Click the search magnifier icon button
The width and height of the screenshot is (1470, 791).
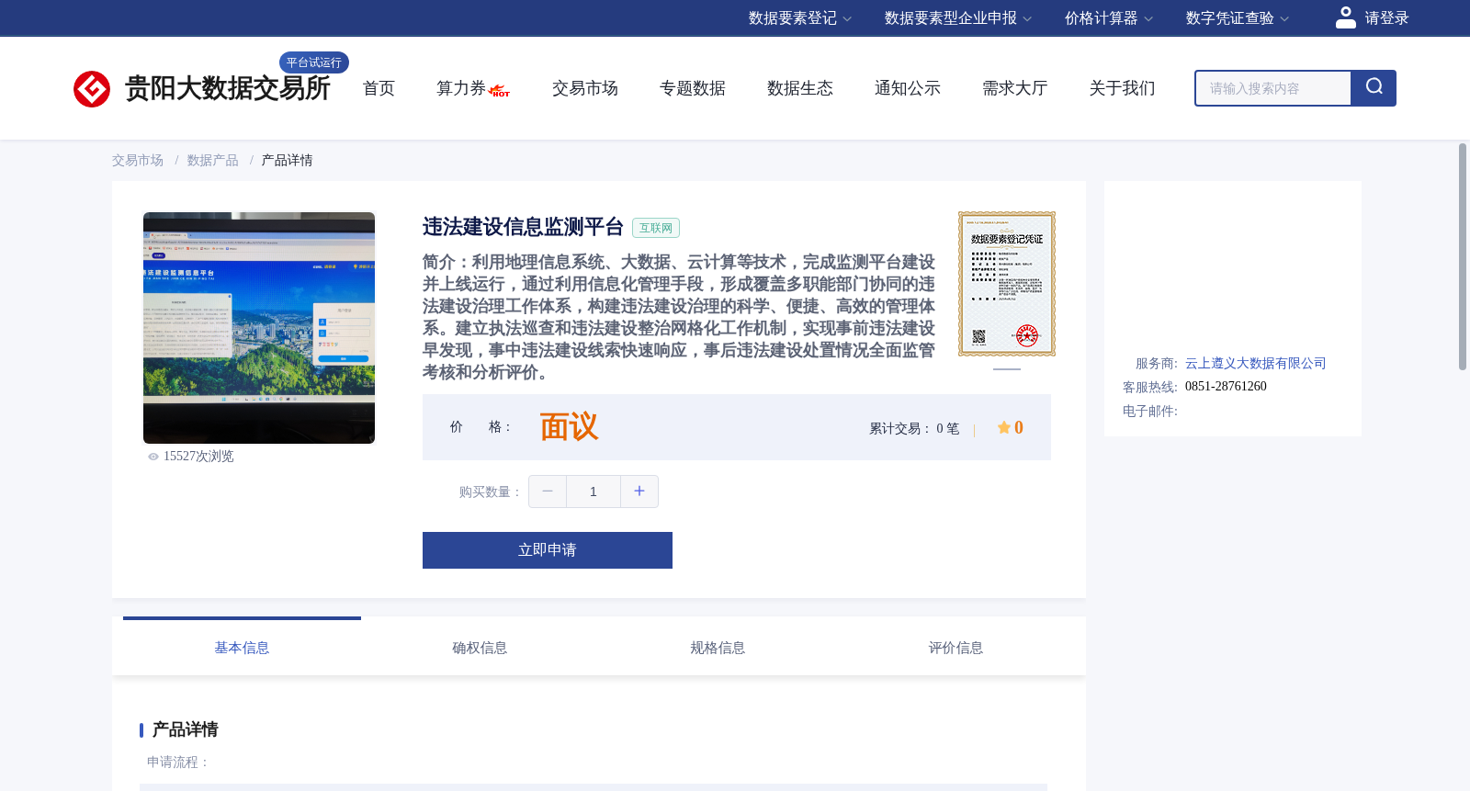(1374, 88)
